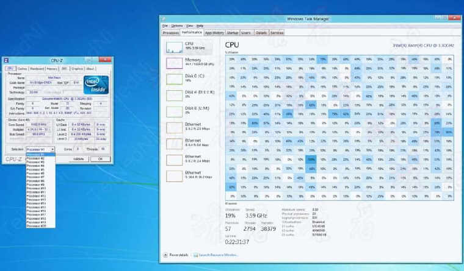The width and height of the screenshot is (464, 271).
Task: Click the Task Manager title bar icon
Action: [163, 19]
